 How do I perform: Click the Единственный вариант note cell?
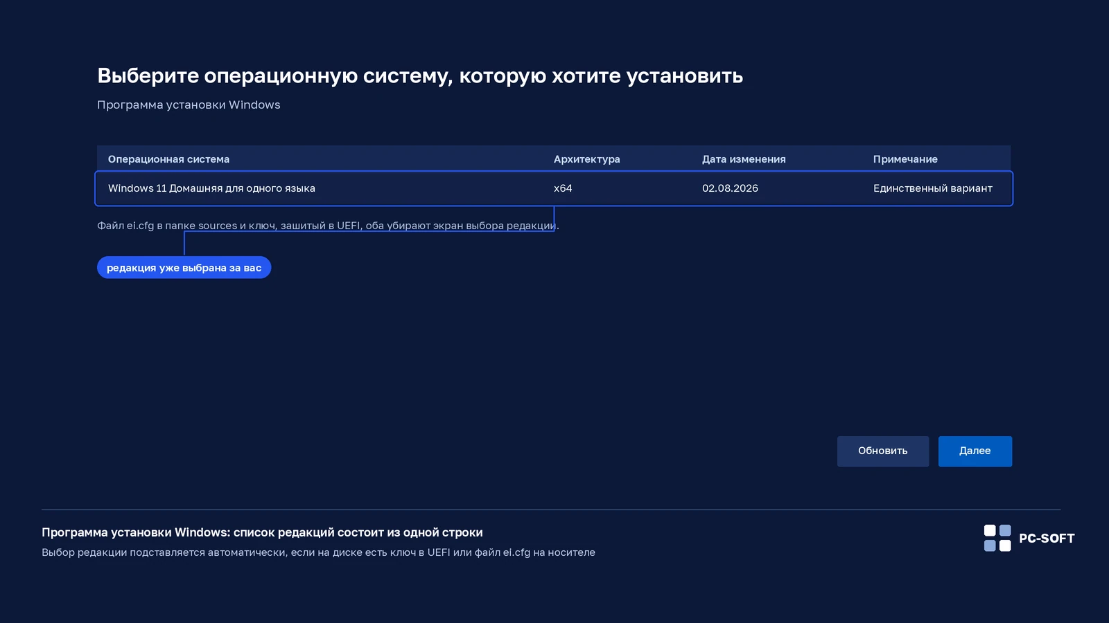932,188
